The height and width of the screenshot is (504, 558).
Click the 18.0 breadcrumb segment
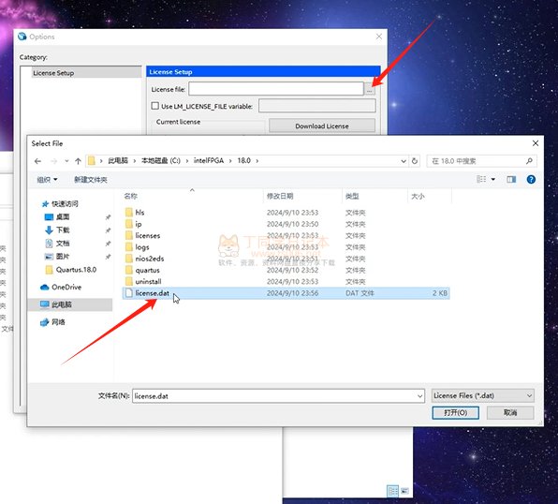(244, 161)
